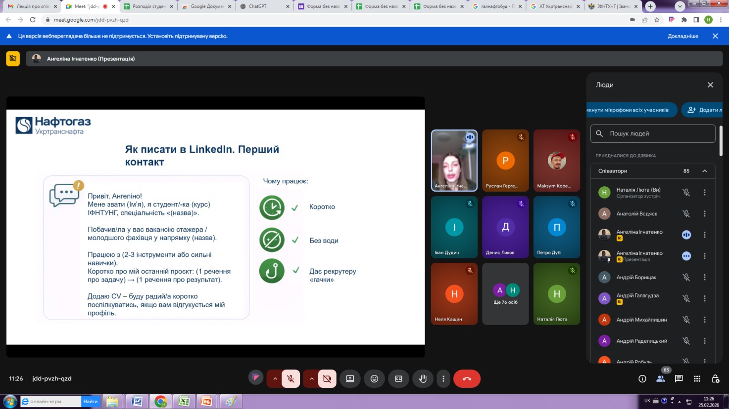This screenshot has width=729, height=409.
Task: Open more options three-dot menu in the control bar
Action: coord(443,379)
